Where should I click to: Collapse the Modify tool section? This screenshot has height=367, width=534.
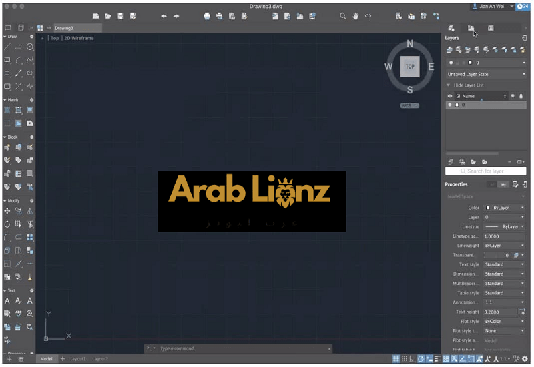pyautogui.click(x=5, y=201)
